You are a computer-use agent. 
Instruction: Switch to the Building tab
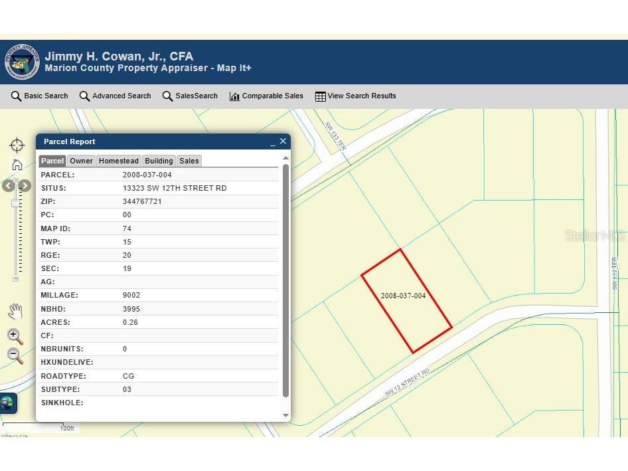pyautogui.click(x=159, y=161)
